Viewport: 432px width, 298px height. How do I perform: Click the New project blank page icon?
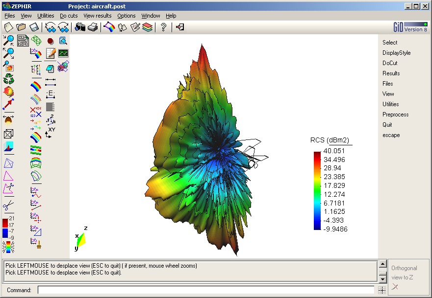coord(9,27)
